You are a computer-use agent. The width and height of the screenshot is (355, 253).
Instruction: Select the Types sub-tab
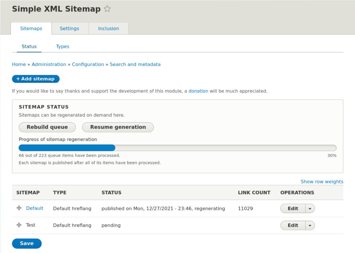tap(62, 46)
